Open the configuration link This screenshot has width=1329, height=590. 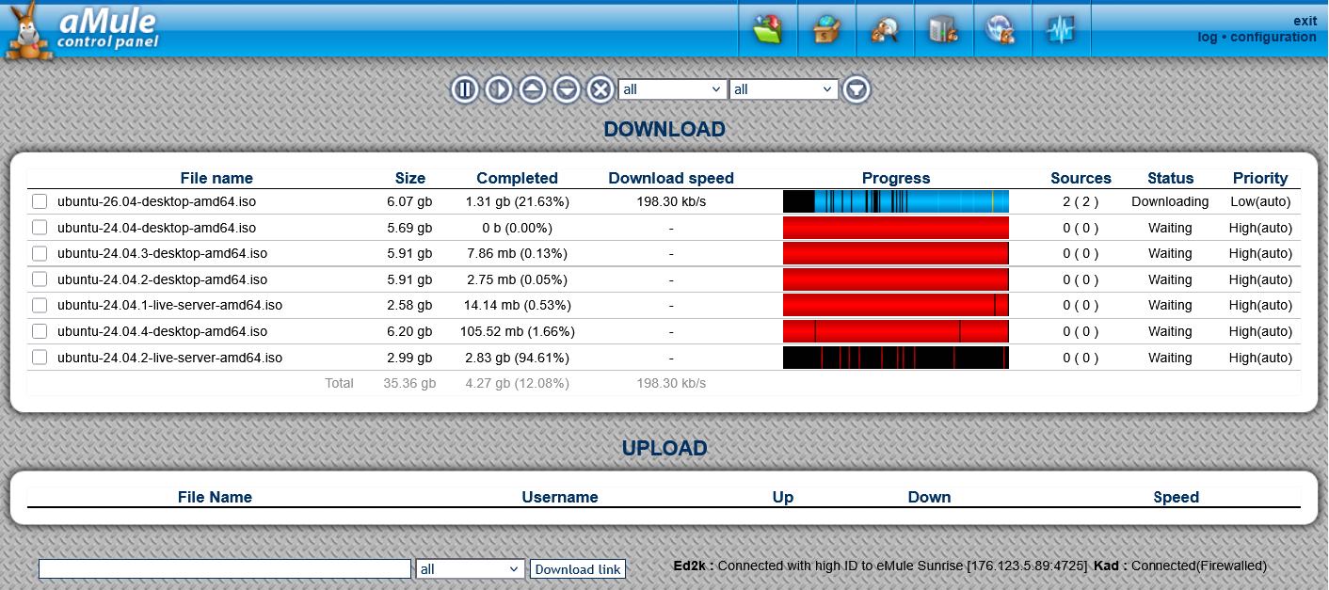point(1273,37)
